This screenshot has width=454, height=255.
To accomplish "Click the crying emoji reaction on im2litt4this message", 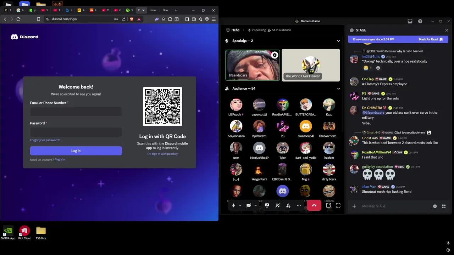I will coord(368,68).
